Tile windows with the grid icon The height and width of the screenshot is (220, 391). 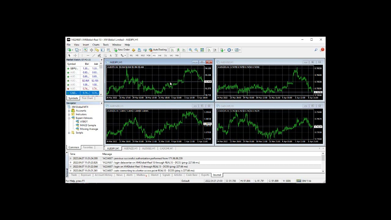[202, 50]
